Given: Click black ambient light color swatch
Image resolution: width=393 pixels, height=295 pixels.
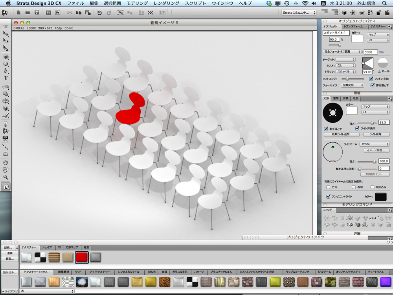Looking at the screenshot, I should pos(381,197).
